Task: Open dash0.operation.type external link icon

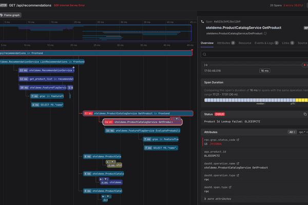Action: click(238, 175)
